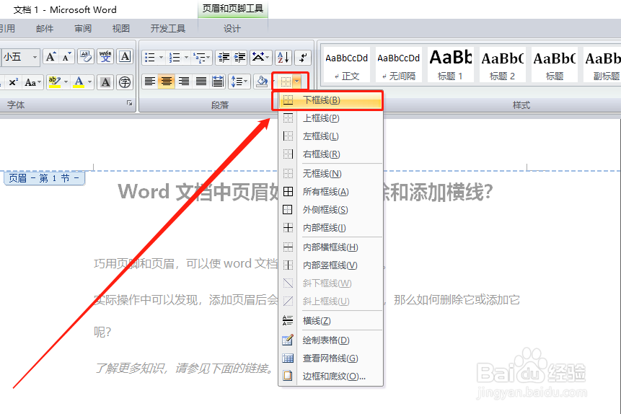621x414 pixels.
Task: Switch to the 视图 tab
Action: tap(120, 29)
